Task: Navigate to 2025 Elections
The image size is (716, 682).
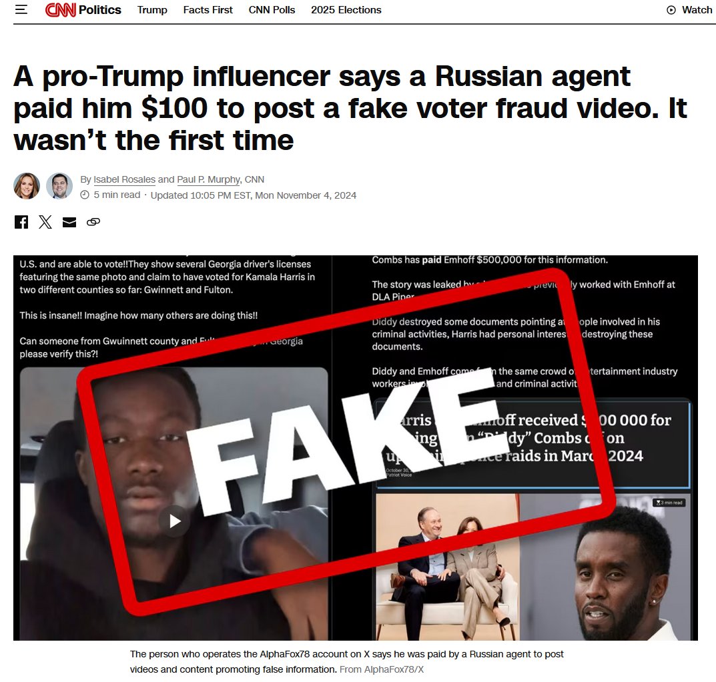Action: point(346,9)
